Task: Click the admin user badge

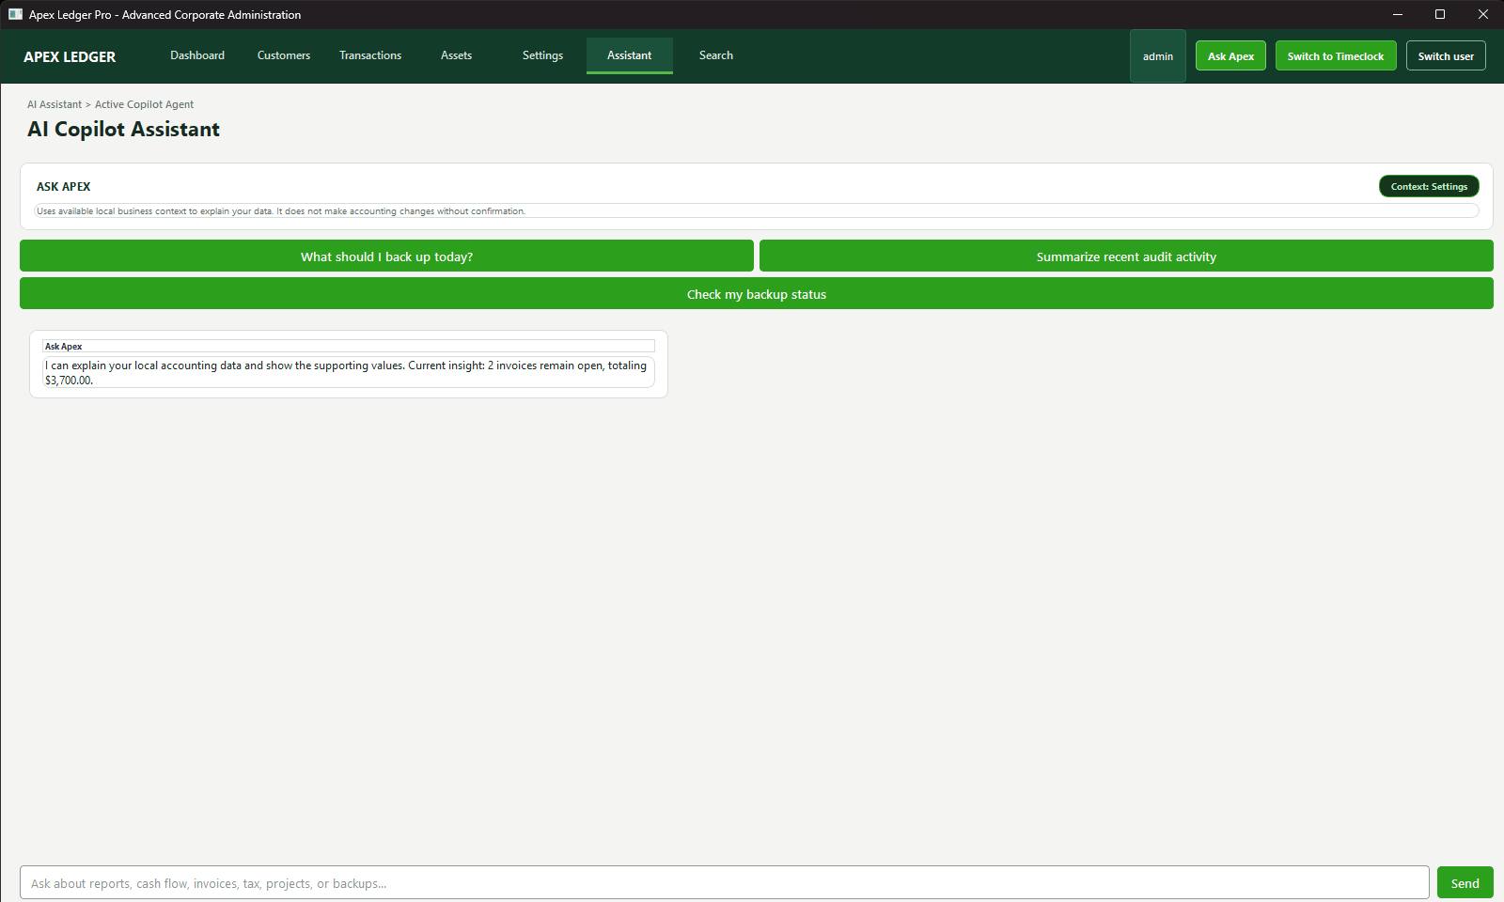Action: tap(1158, 56)
